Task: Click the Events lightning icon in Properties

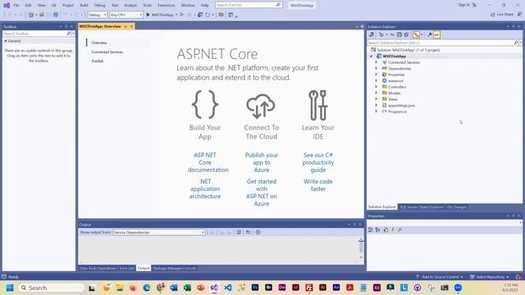Action: click(393, 229)
